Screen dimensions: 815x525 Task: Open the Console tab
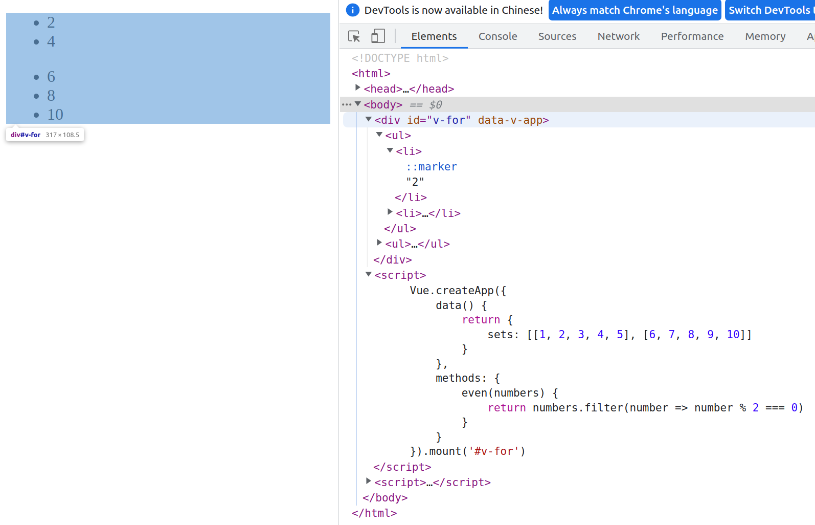point(498,36)
